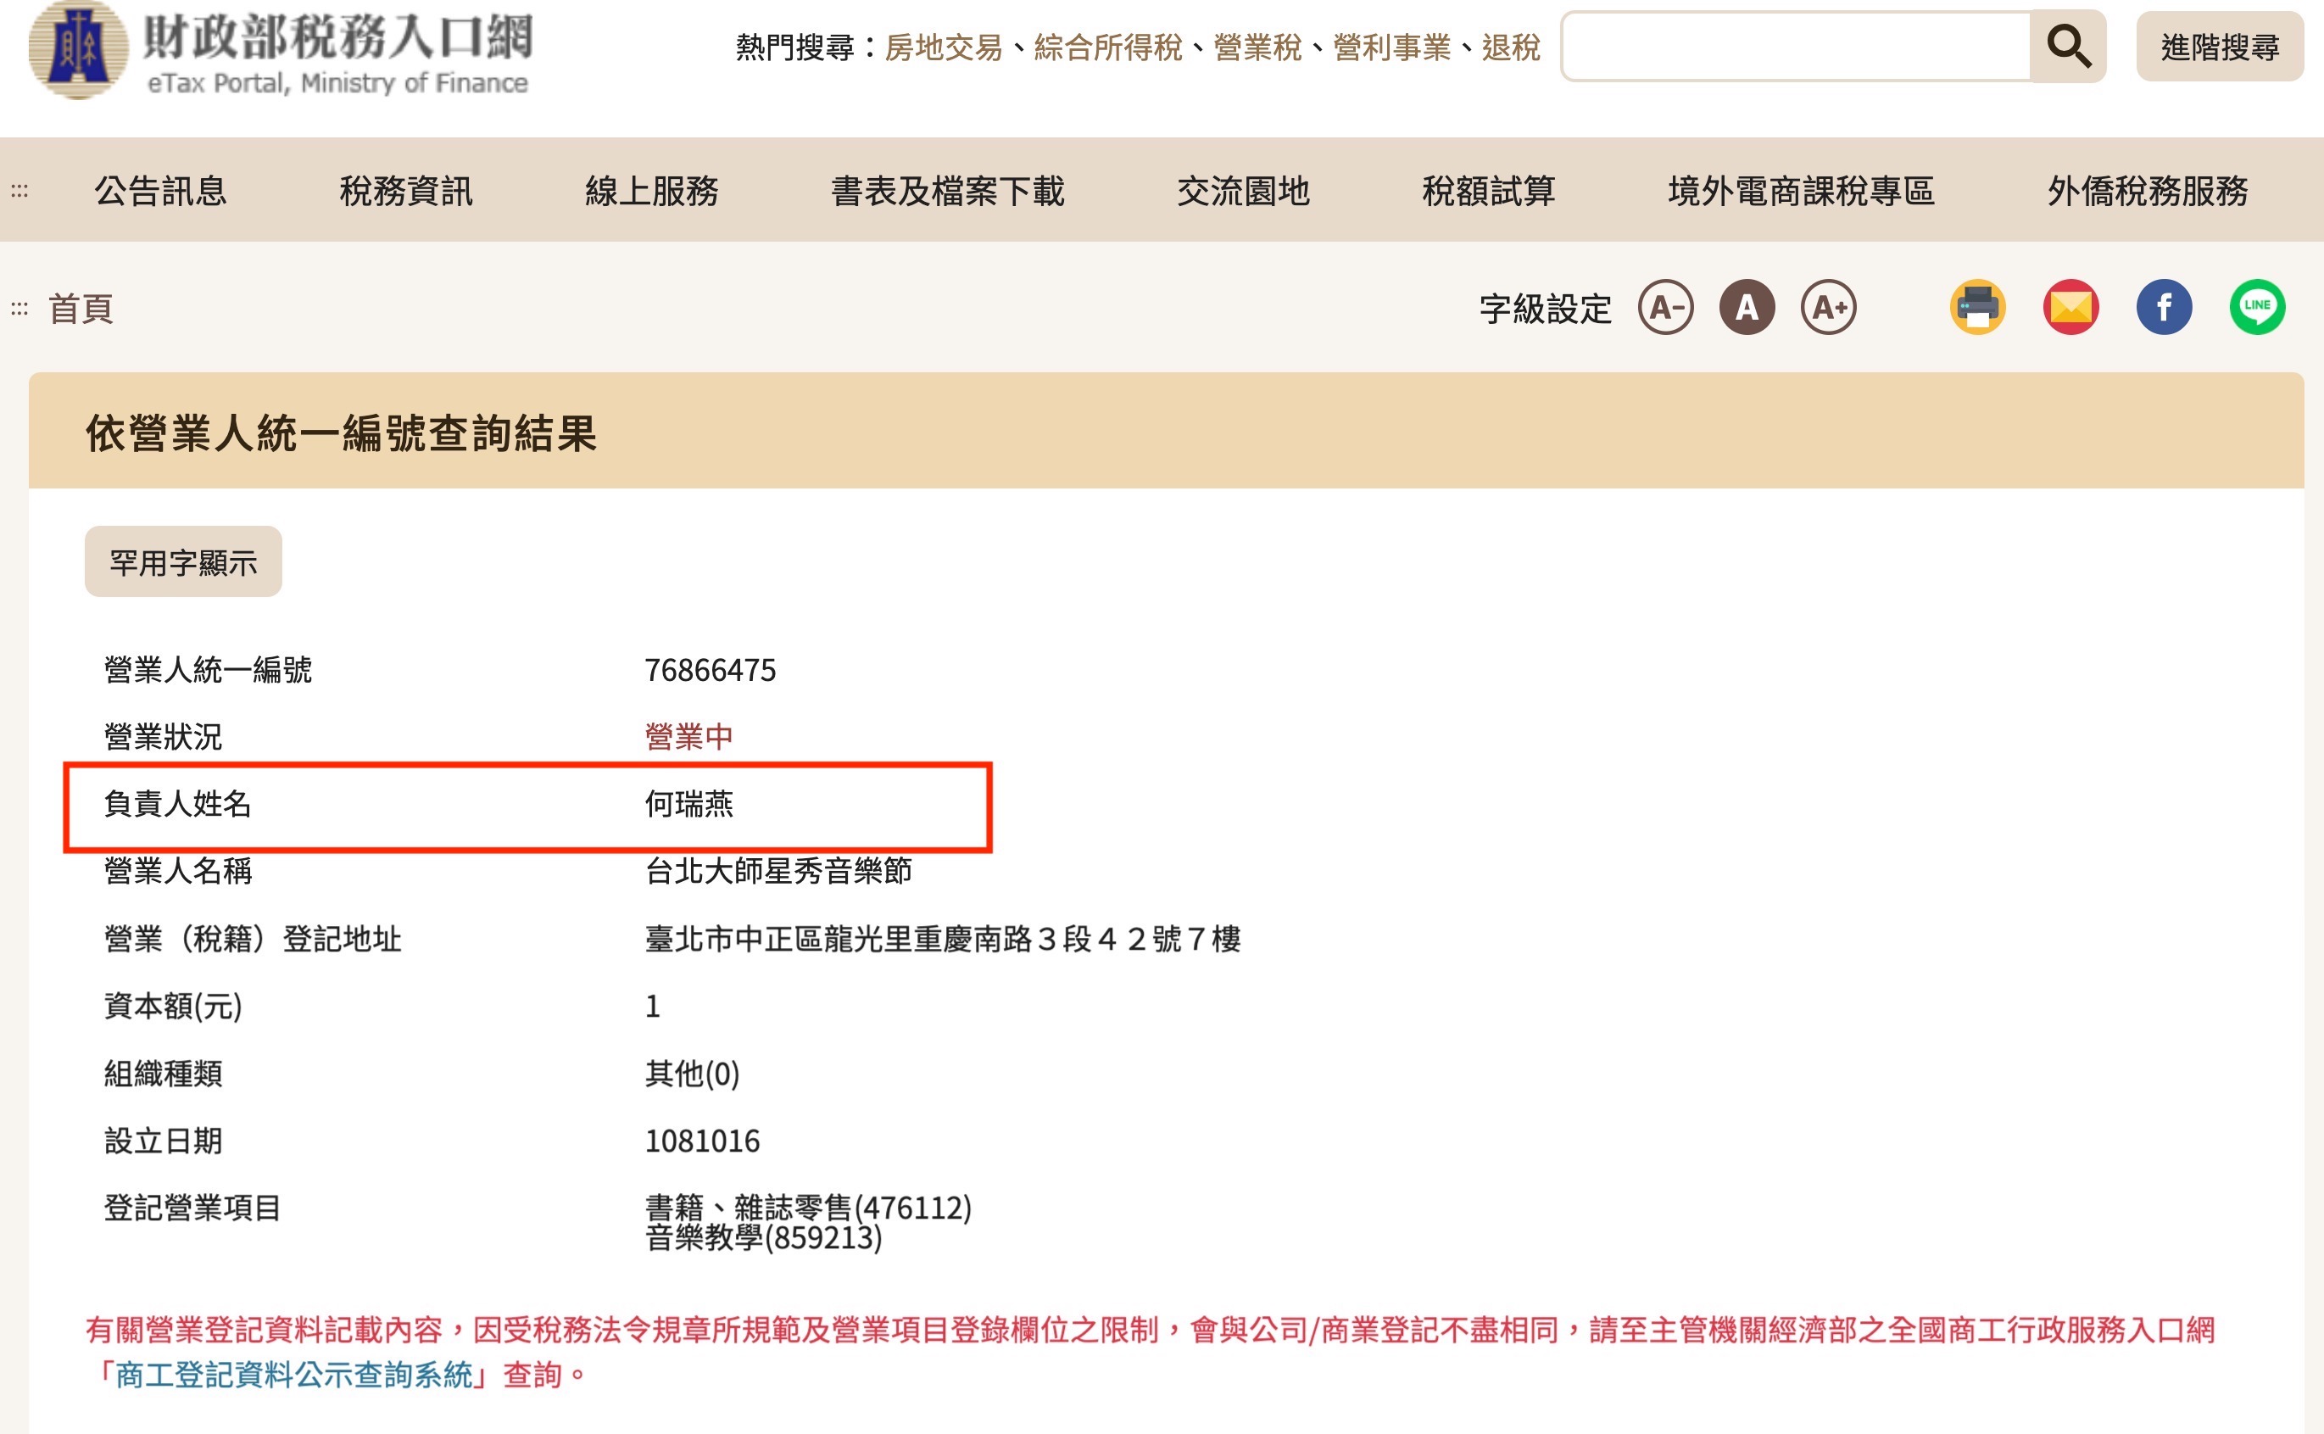Screen dimensions: 2324x1434
Task: Click the 依營業人統一編號查詢結果 heading
Action: click(342, 432)
